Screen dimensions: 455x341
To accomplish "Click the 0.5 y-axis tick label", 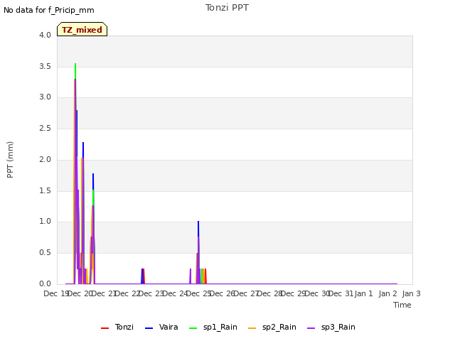I will point(45,253).
